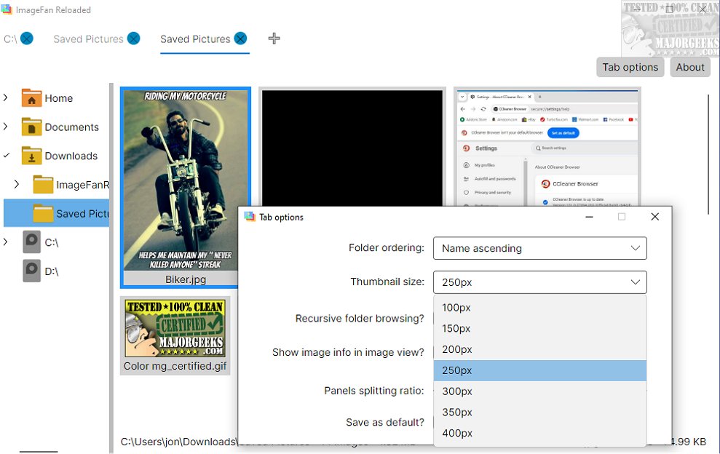This screenshot has height=454, width=720.
Task: Select the CCleaner Browser screenshot thumbnail
Action: (x=547, y=148)
